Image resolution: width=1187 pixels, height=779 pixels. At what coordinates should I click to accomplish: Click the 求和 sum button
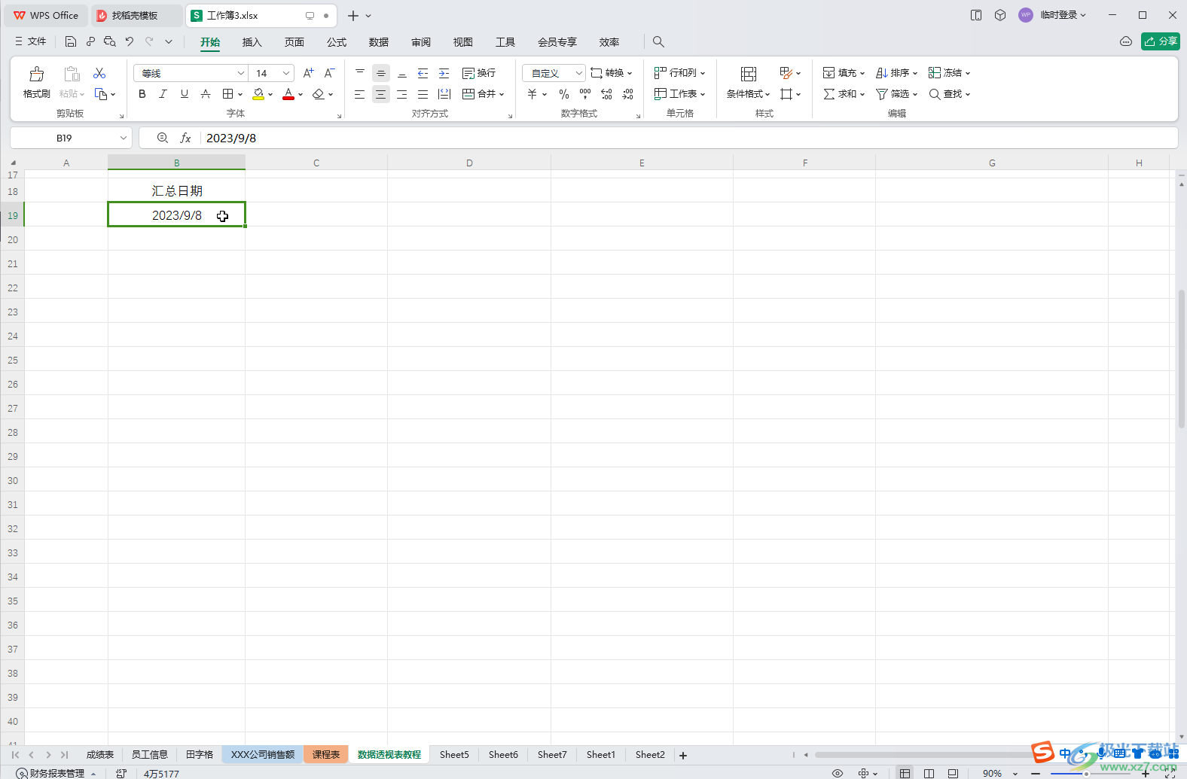click(844, 94)
